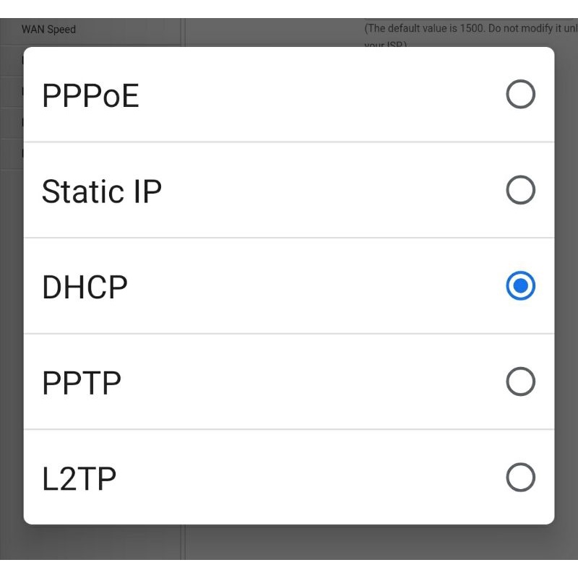Click dimmed backdrop right of the dialog
This screenshot has height=578, width=578.
coord(566,289)
